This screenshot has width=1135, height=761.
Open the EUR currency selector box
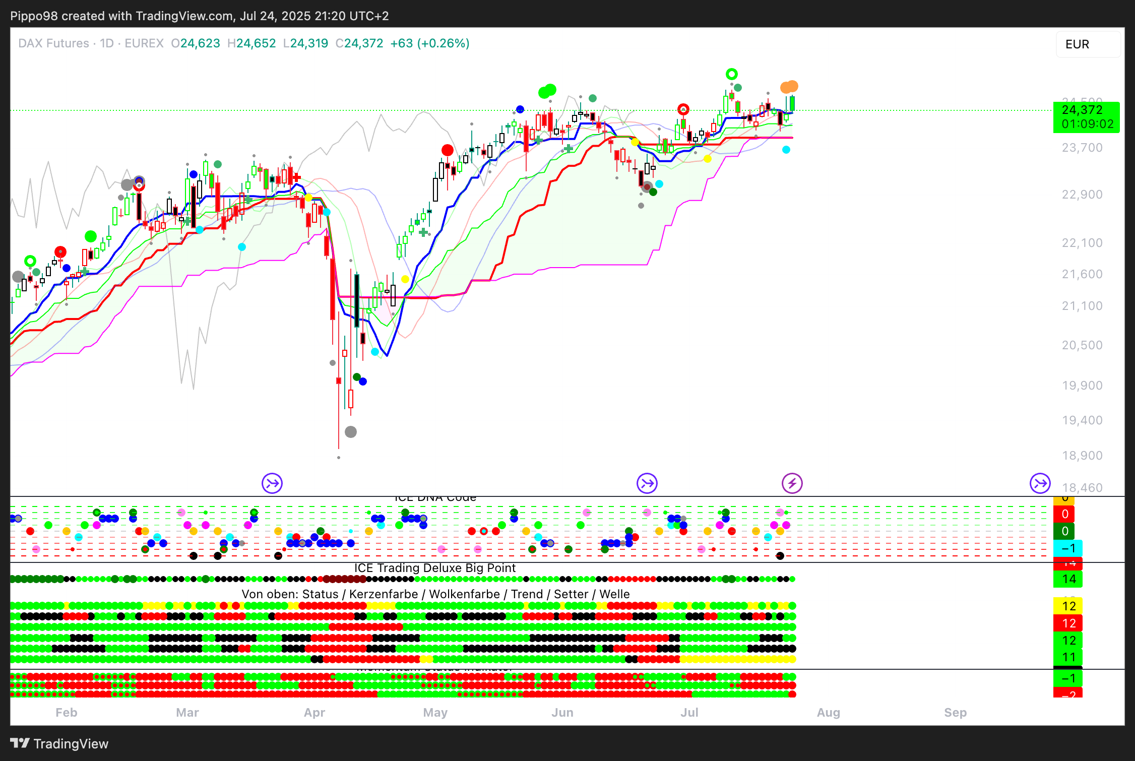tap(1088, 44)
